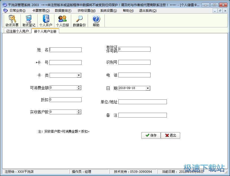Increase the 实收客户款 value with the up arrow
The width and height of the screenshot is (230, 176).
79,111
